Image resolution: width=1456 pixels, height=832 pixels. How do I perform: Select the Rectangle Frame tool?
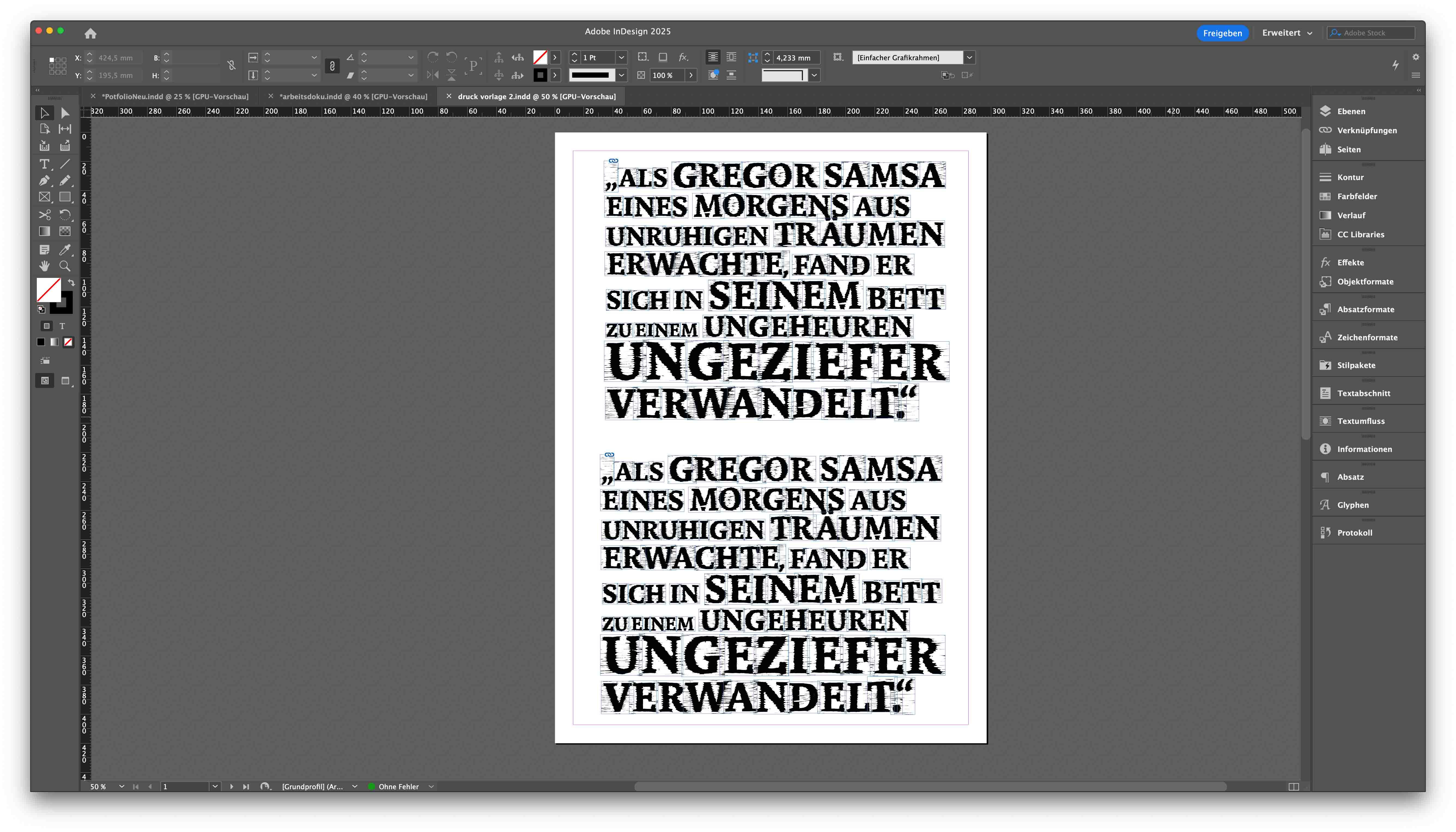pos(45,197)
